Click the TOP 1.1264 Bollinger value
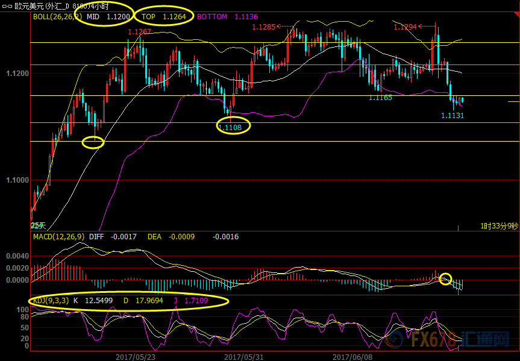The width and height of the screenshot is (520, 361). click(x=164, y=17)
